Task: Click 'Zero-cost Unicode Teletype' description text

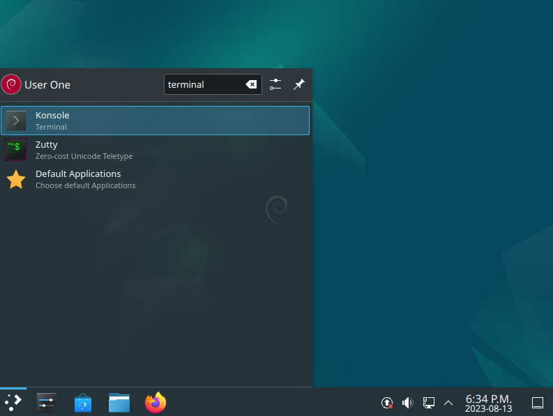Action: (84, 156)
